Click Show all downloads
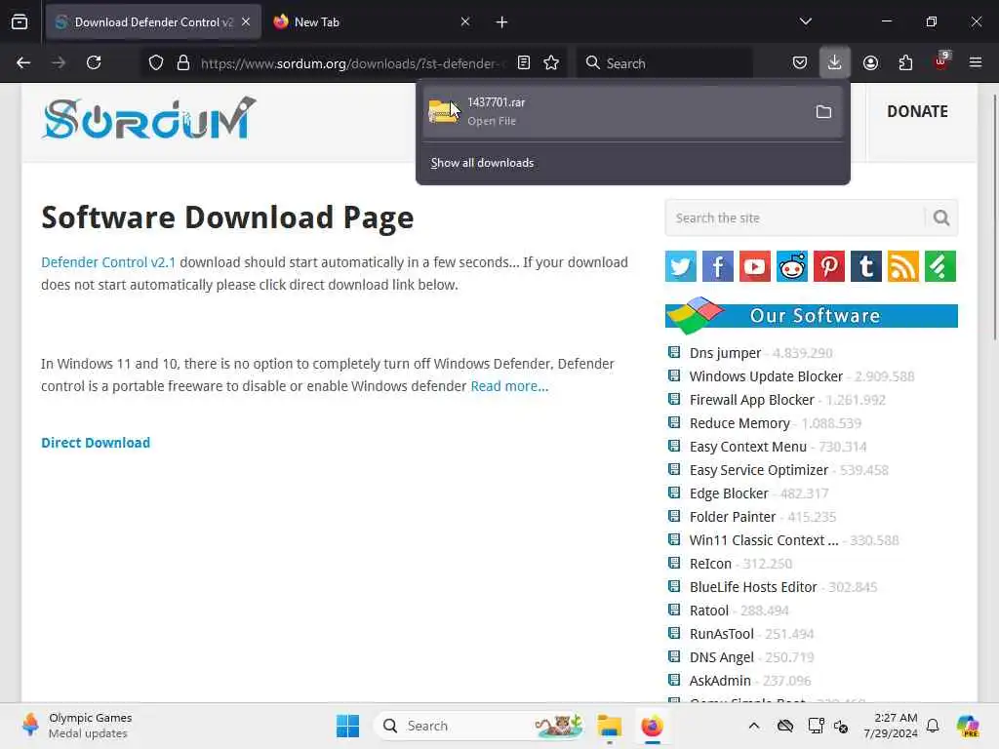Screen dimensions: 999x749 tap(482, 163)
